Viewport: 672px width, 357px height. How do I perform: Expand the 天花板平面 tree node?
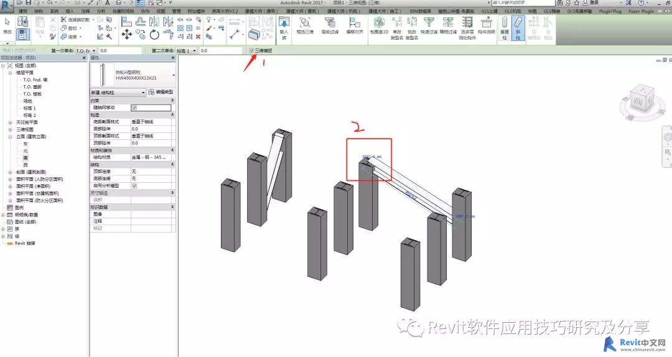coord(10,123)
